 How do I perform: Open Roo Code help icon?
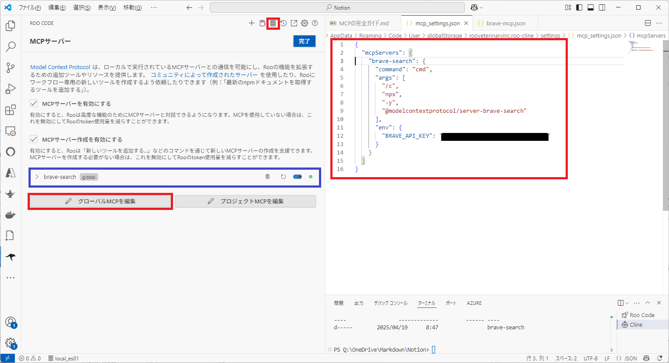coord(315,23)
